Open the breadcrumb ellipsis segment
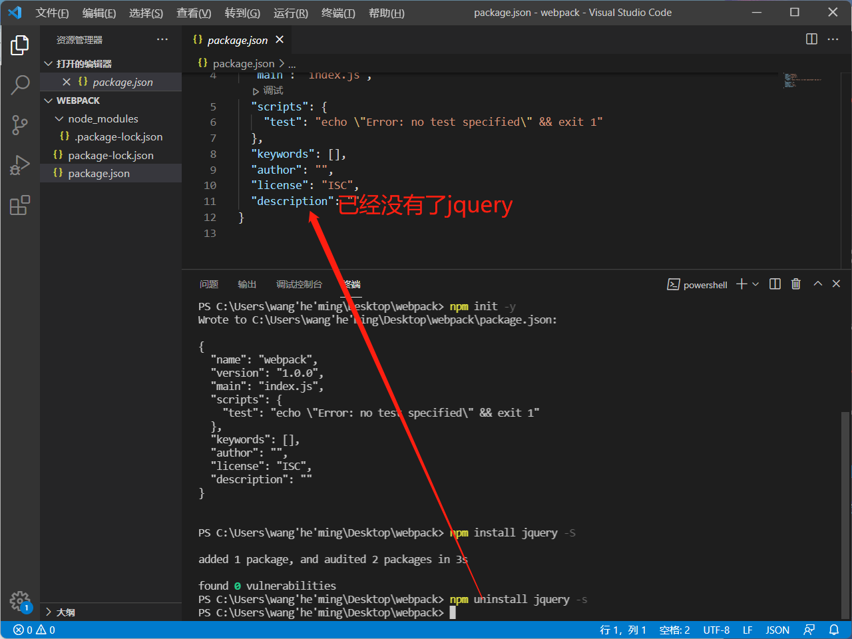 tap(292, 64)
